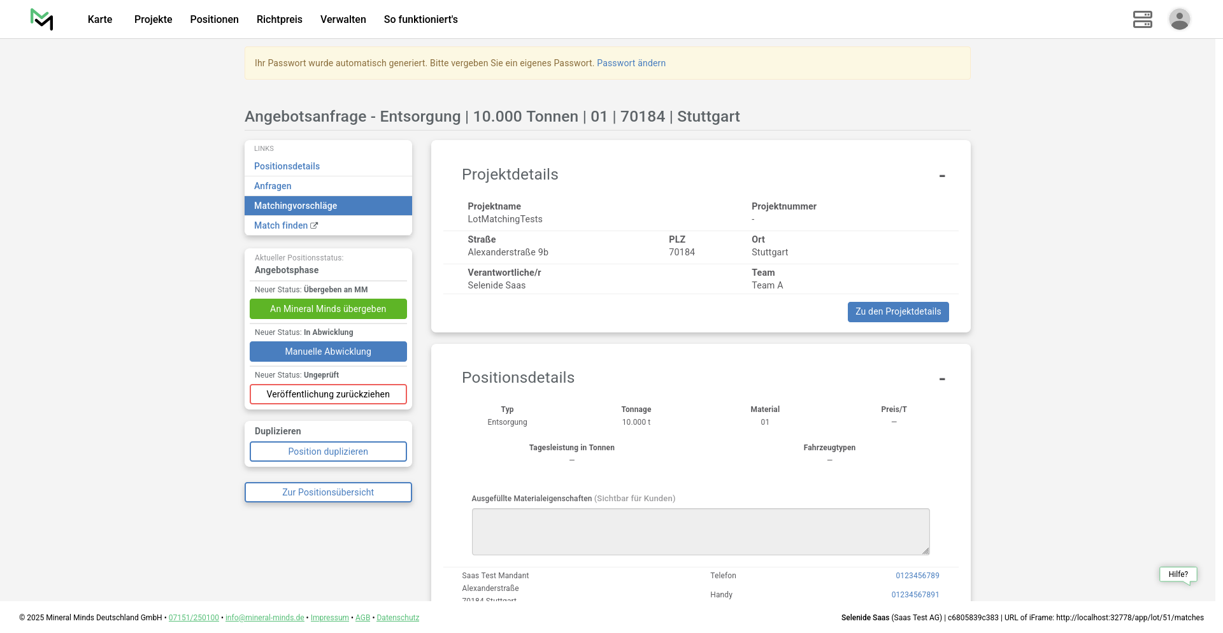Click the Passwort ändern link
The width and height of the screenshot is (1223, 633).
(x=631, y=63)
